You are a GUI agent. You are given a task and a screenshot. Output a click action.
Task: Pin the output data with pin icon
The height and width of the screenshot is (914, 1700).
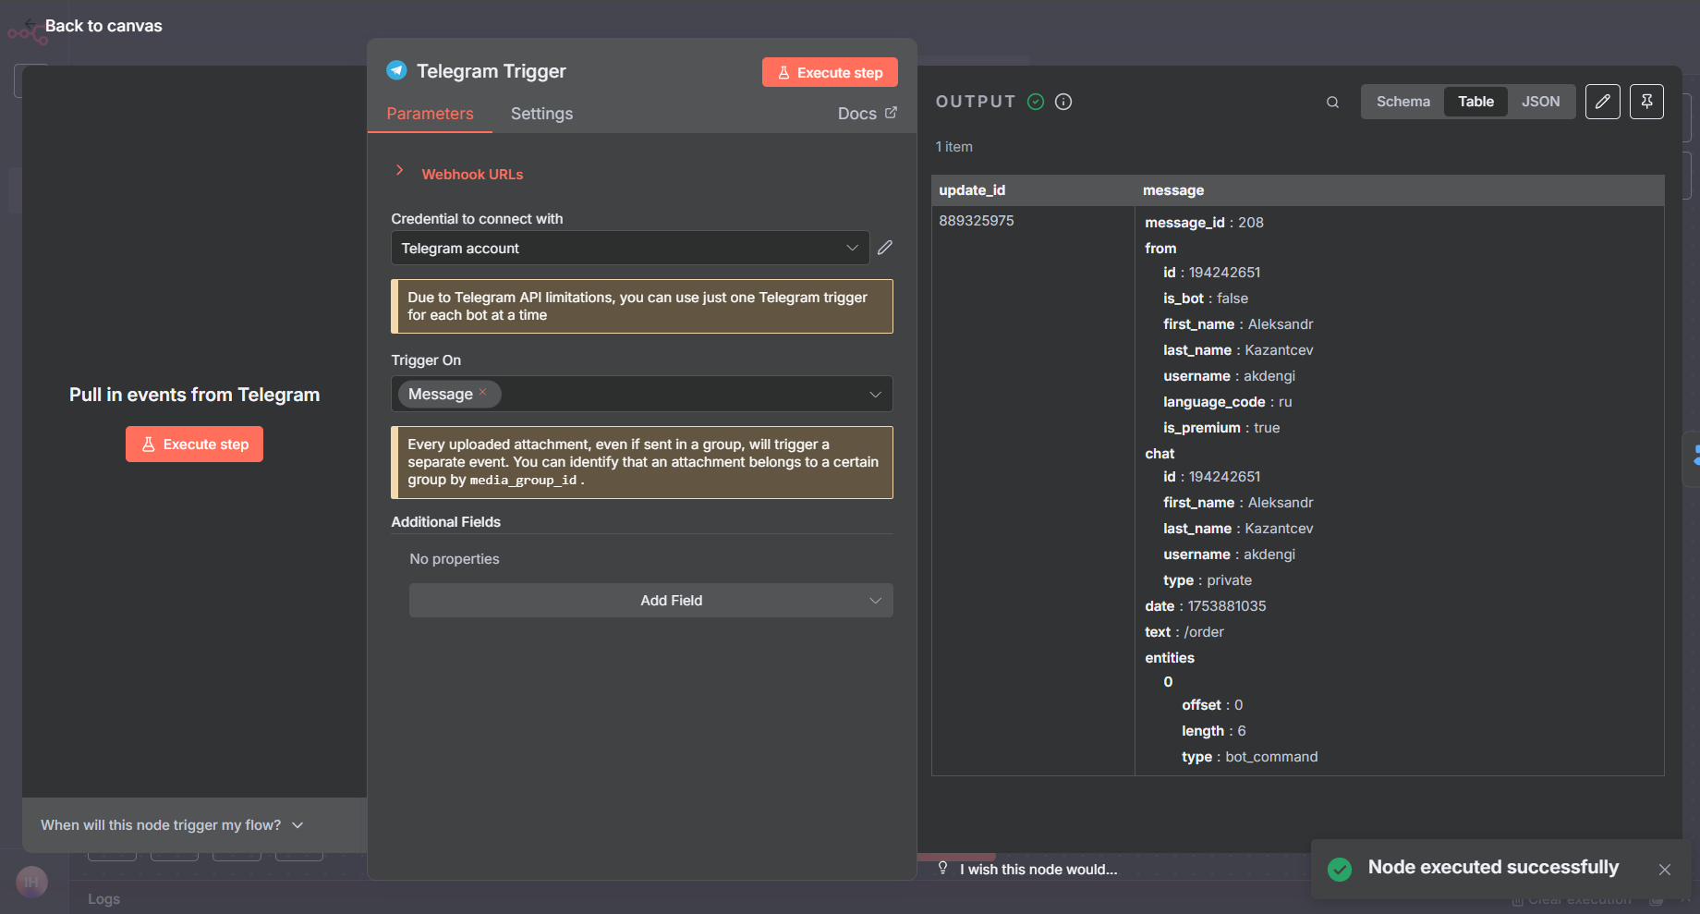click(1646, 102)
